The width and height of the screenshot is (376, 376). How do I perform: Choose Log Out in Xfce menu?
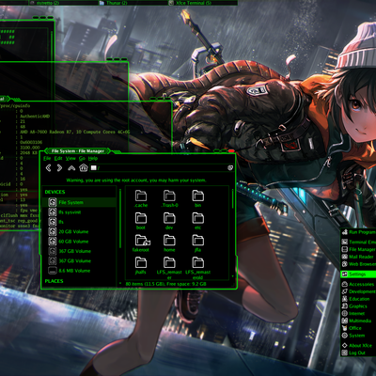pyautogui.click(x=358, y=352)
